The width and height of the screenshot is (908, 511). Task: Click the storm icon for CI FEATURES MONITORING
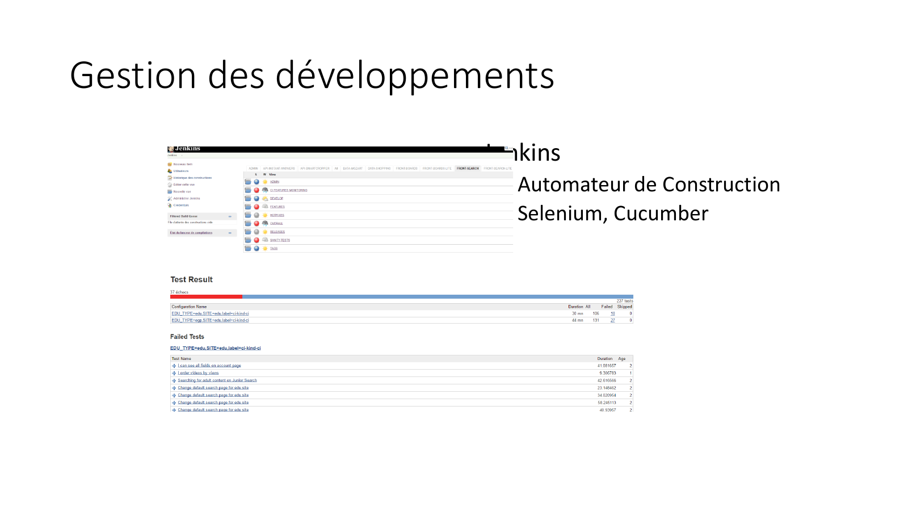pos(265,190)
